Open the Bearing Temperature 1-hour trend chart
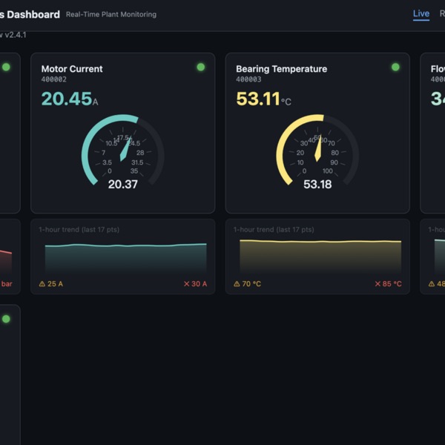445x445 pixels. [x=320, y=257]
